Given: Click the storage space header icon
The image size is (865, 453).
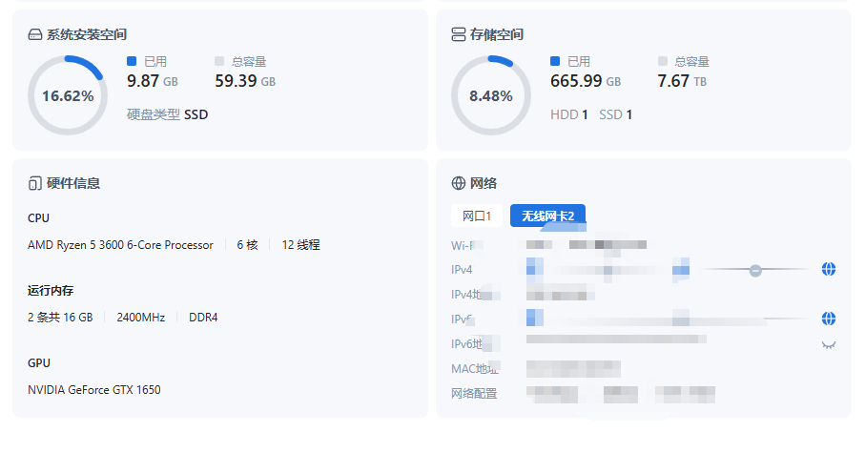Looking at the screenshot, I should [x=459, y=35].
